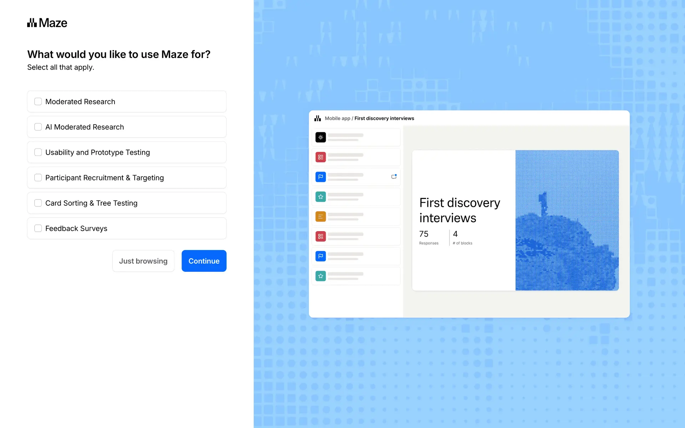The width and height of the screenshot is (685, 428).
Task: Open the Mobile app breadcrumb link
Action: 337,118
